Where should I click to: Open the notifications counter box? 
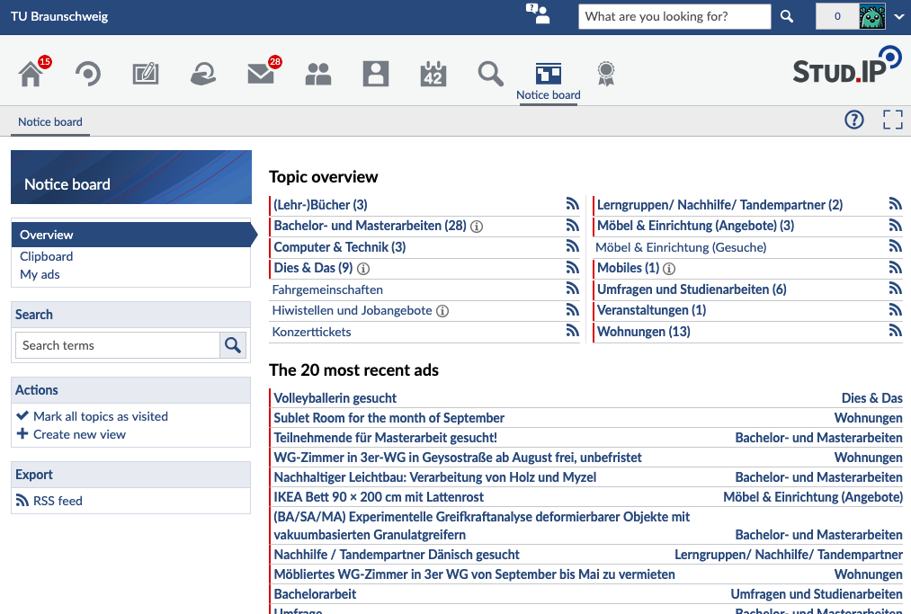coord(837,16)
